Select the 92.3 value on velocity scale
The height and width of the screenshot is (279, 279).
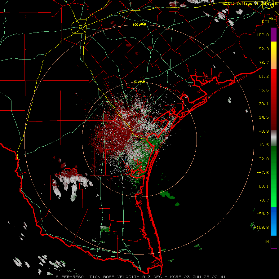tap(264, 49)
